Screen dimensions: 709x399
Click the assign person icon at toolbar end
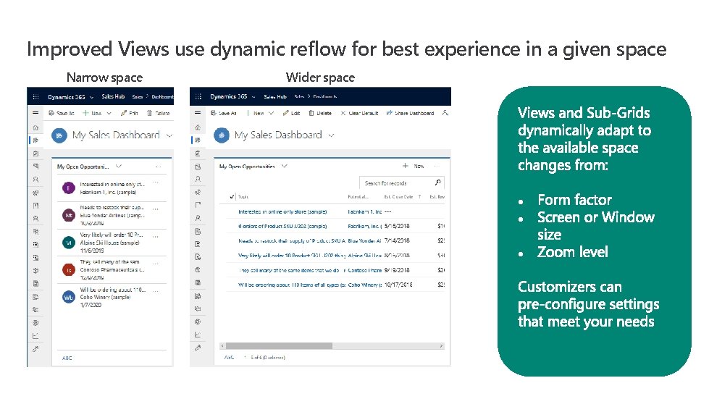(x=445, y=112)
